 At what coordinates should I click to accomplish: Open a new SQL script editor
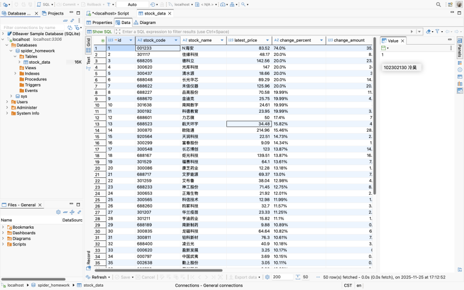44,4
